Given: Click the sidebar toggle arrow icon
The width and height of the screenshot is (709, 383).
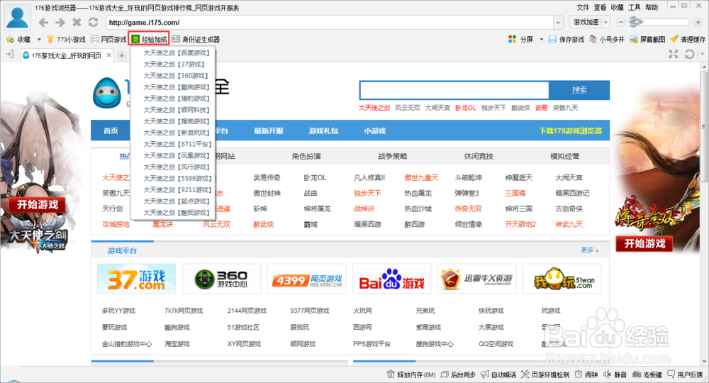Looking at the screenshot, I should (9, 55).
